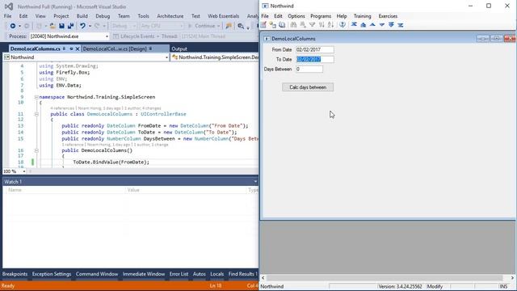This screenshot has width=517, height=291.
Task: Click the first edit icon in Northwind toolbar
Action: (x=263, y=25)
